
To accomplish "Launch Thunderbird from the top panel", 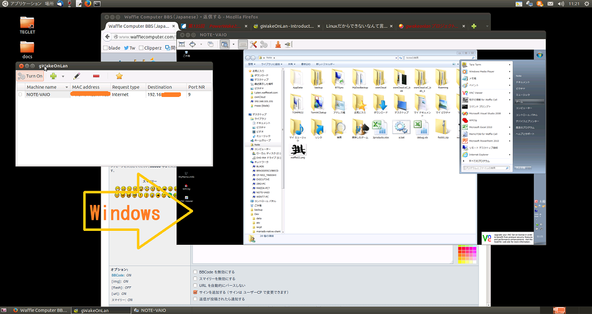I will (60, 3).
